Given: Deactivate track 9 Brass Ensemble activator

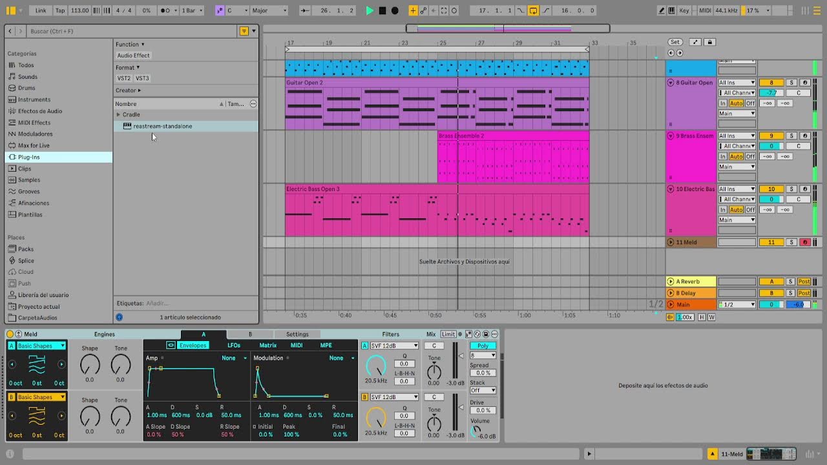Looking at the screenshot, I should [x=771, y=136].
